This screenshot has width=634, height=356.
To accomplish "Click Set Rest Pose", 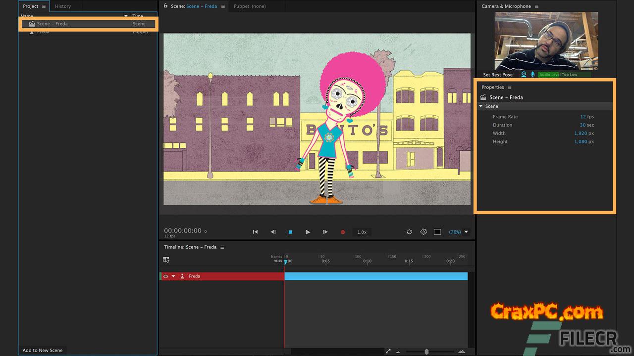I will point(498,75).
